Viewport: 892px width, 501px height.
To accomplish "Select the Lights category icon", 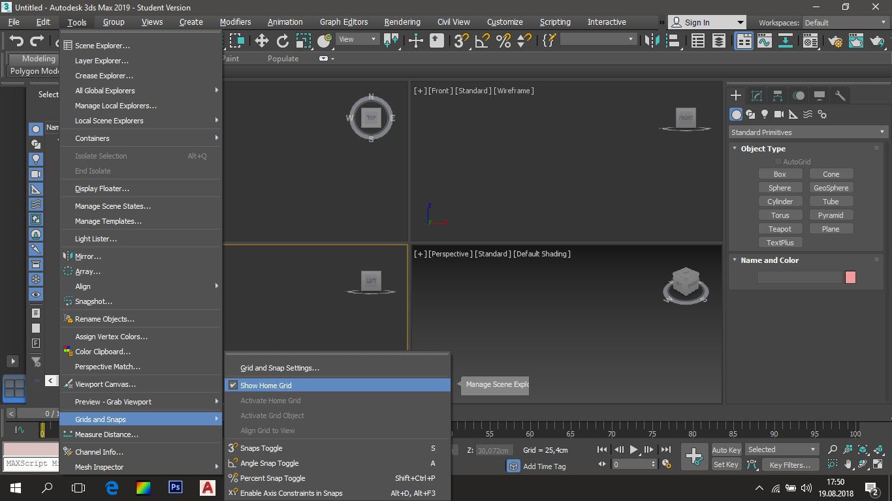I will click(765, 115).
